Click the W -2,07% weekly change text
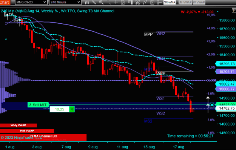The image size is (236, 150). [x=197, y=12]
